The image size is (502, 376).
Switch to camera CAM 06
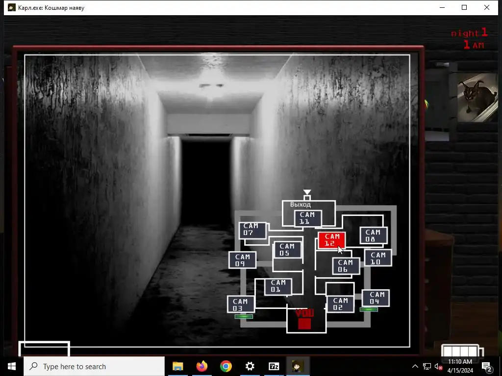(346, 266)
